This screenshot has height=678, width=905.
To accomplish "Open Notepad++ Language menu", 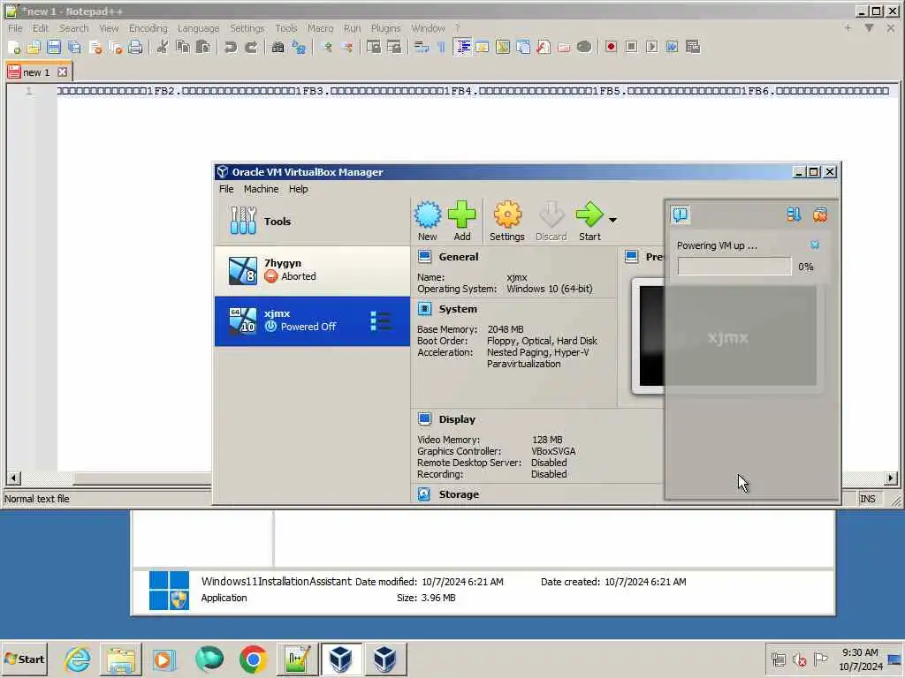I will (198, 28).
